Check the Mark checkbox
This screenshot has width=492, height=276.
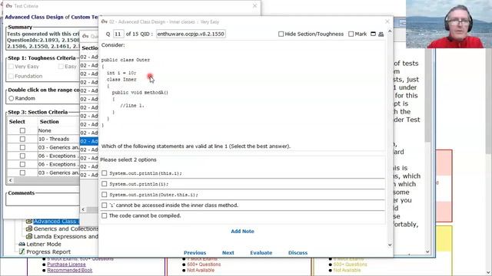tap(351, 34)
